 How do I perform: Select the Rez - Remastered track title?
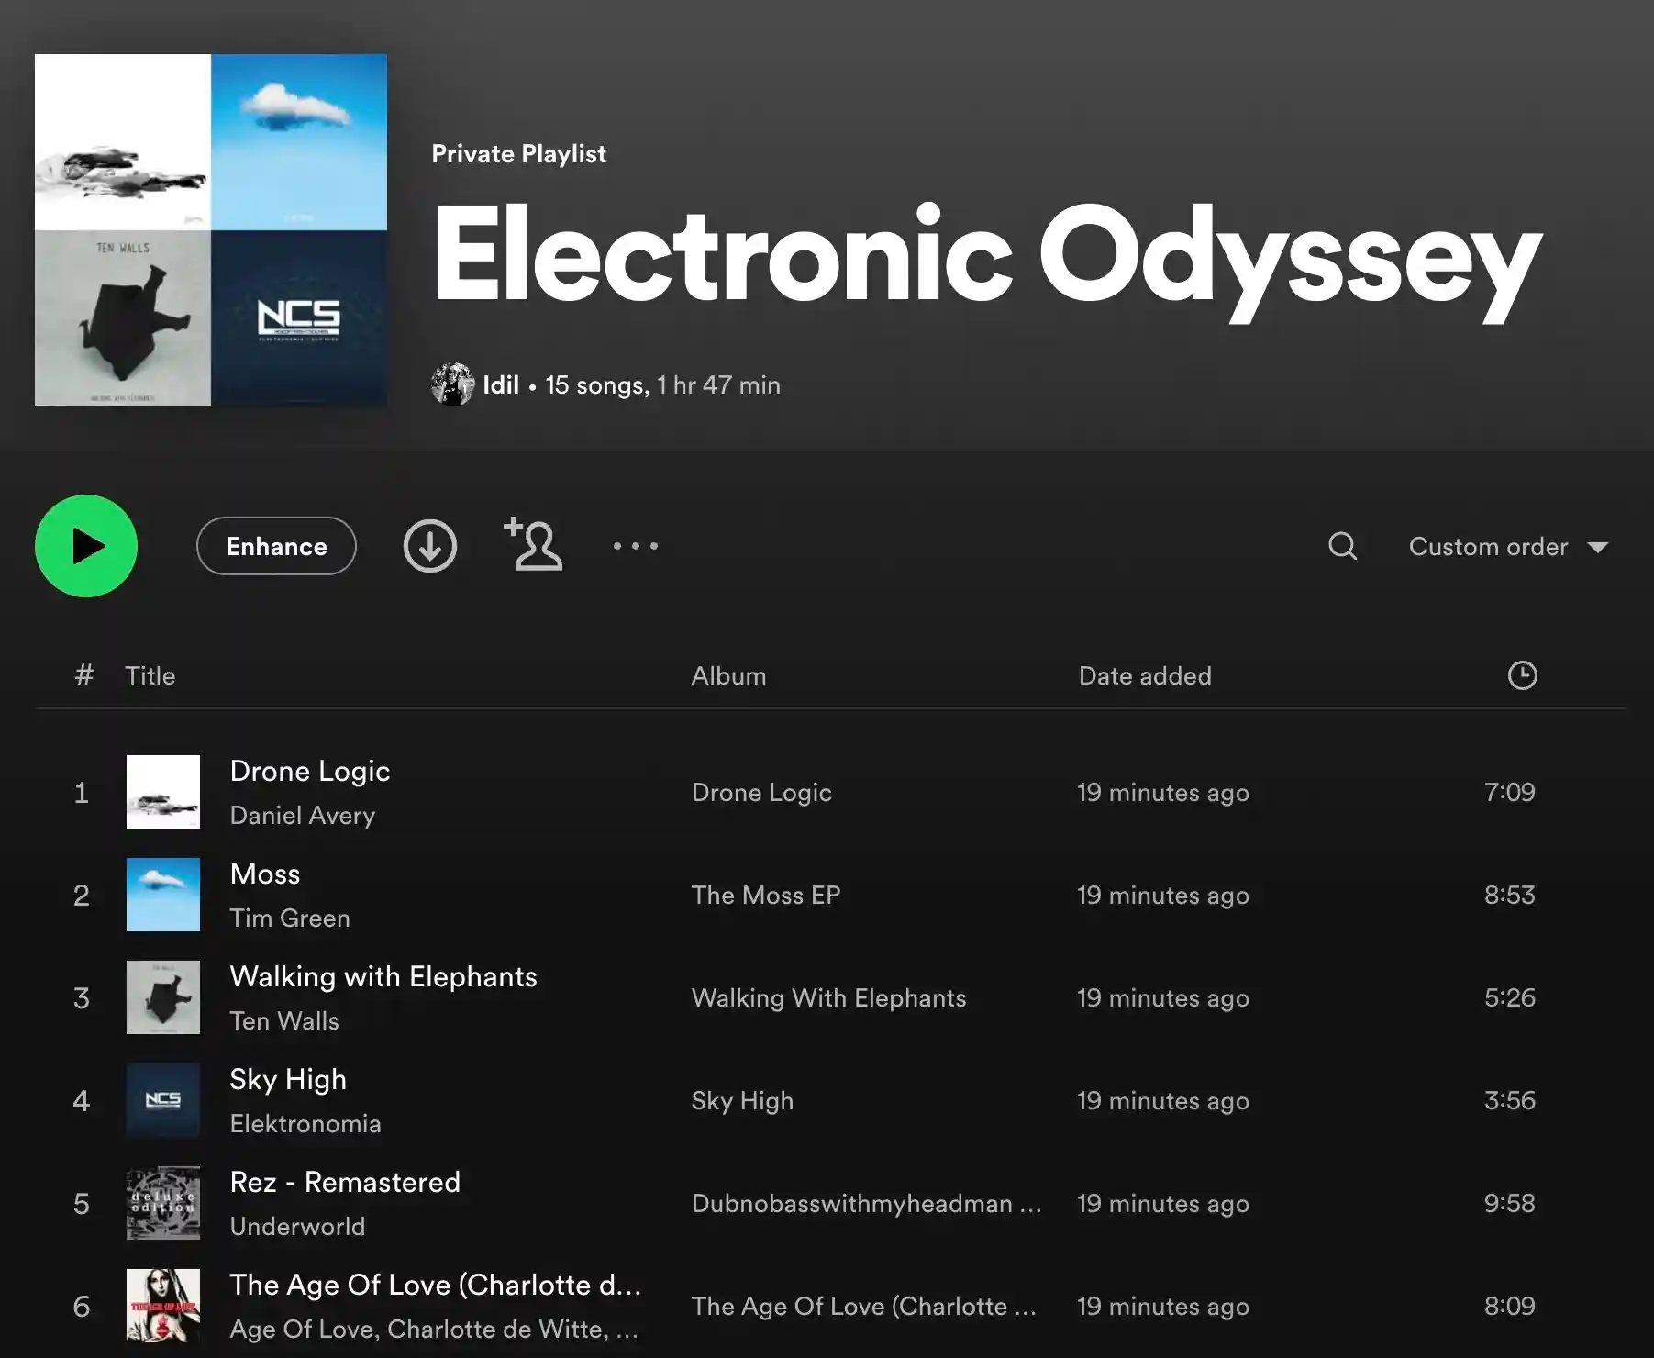click(345, 1182)
